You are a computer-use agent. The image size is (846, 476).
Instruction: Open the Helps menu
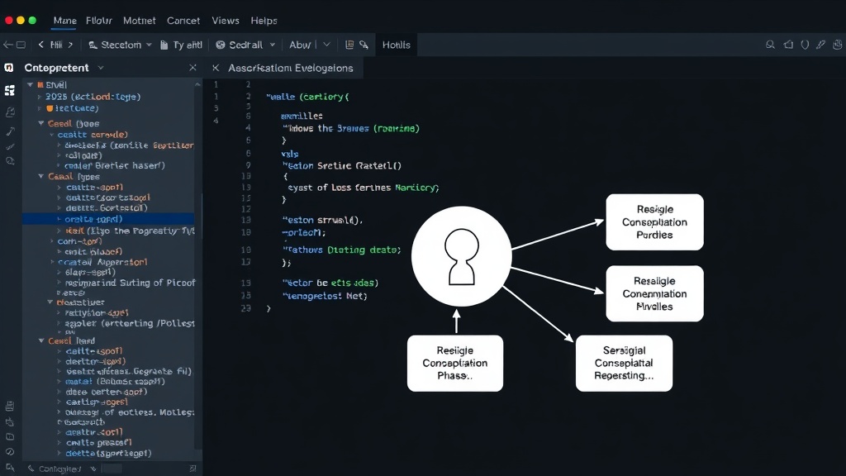click(x=264, y=21)
